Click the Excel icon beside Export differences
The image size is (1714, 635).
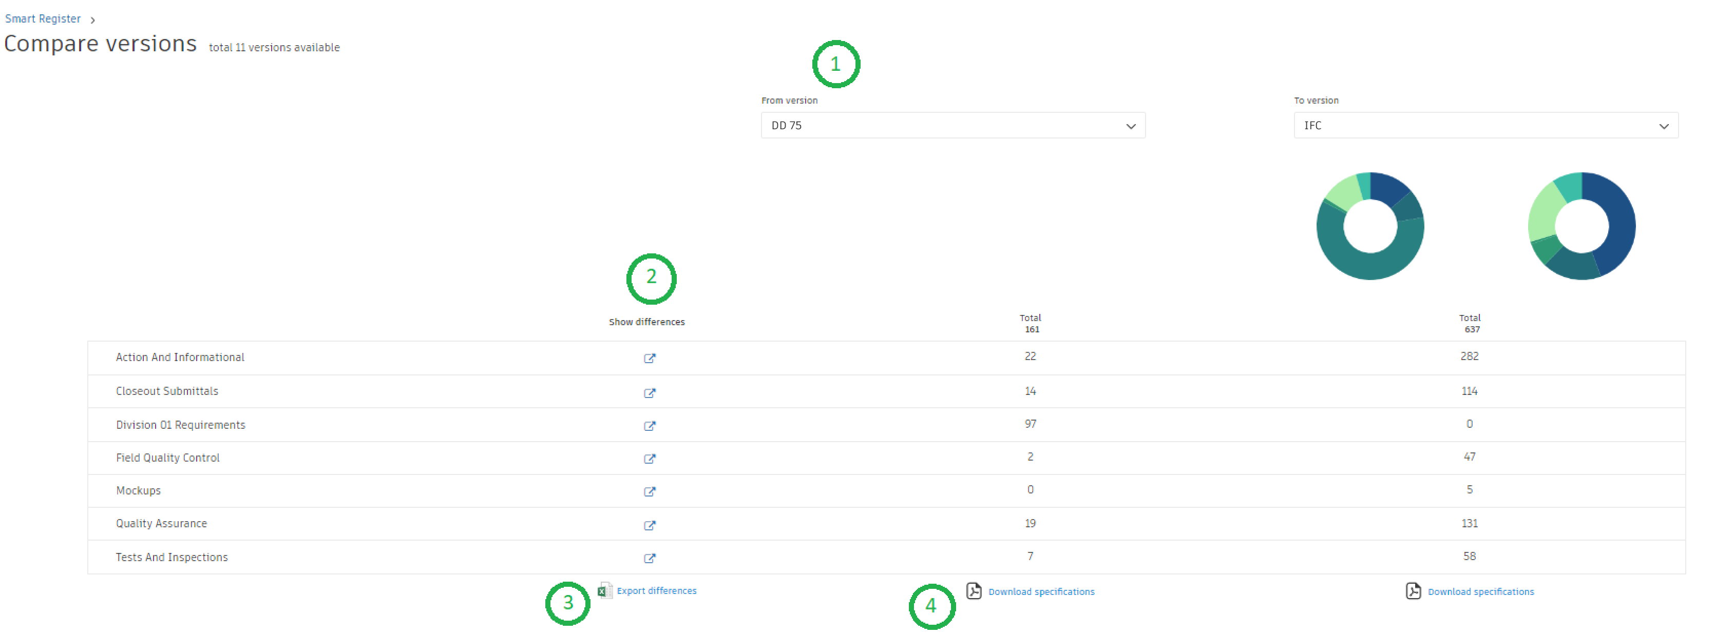pyautogui.click(x=604, y=590)
